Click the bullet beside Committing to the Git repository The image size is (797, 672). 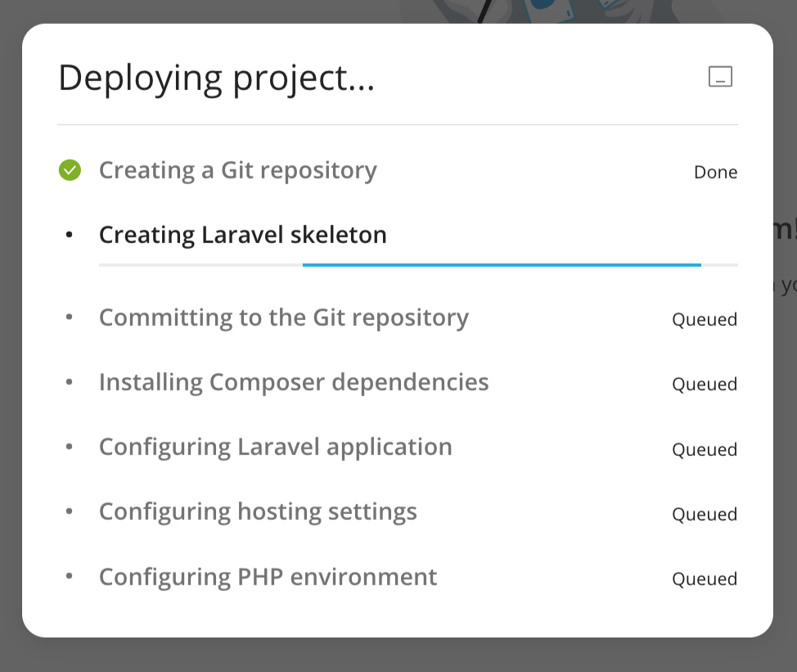[x=70, y=318]
